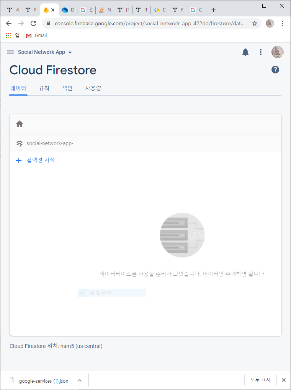The width and height of the screenshot is (291, 390).
Task: Click the address bar URL
Action: click(x=150, y=23)
